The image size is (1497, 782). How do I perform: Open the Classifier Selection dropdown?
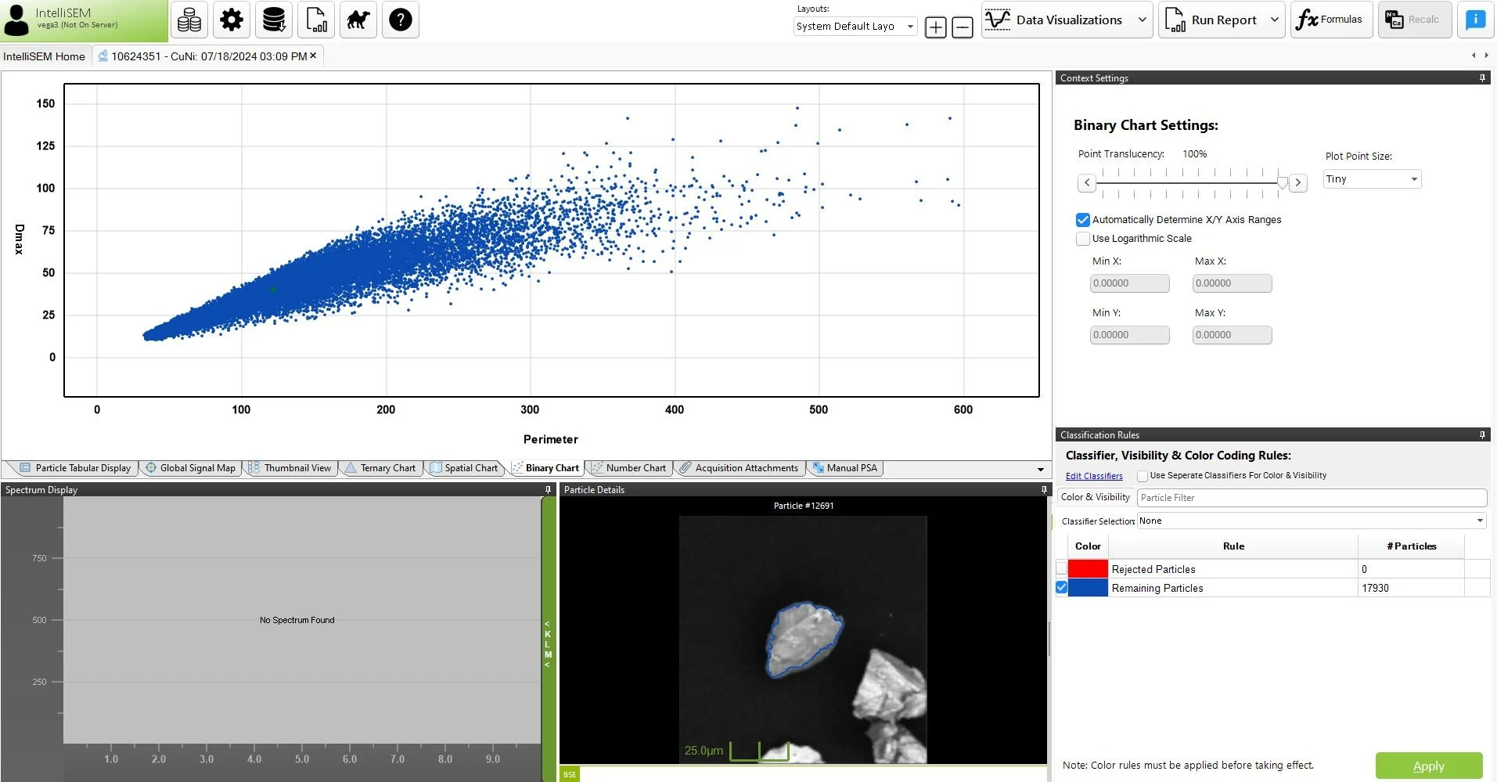click(x=1312, y=521)
